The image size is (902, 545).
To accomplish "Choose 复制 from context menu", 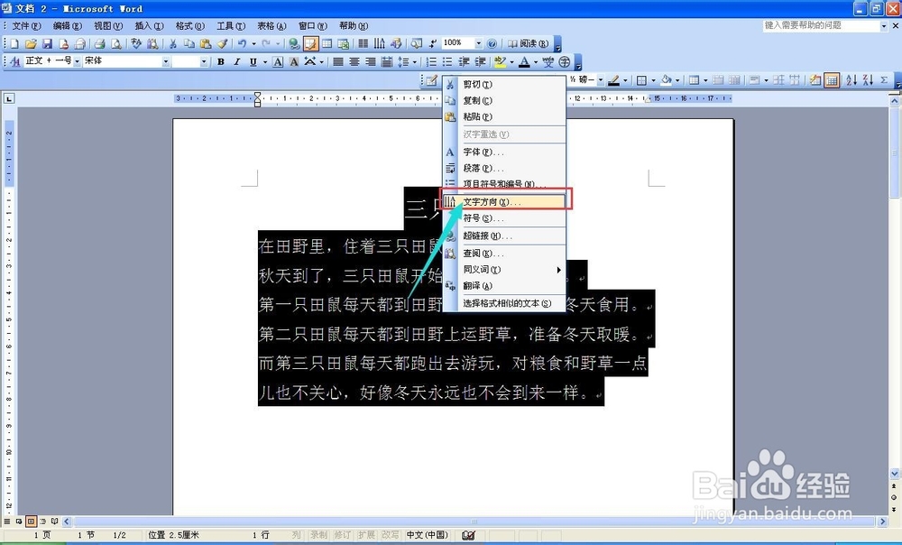I will 505,100.
